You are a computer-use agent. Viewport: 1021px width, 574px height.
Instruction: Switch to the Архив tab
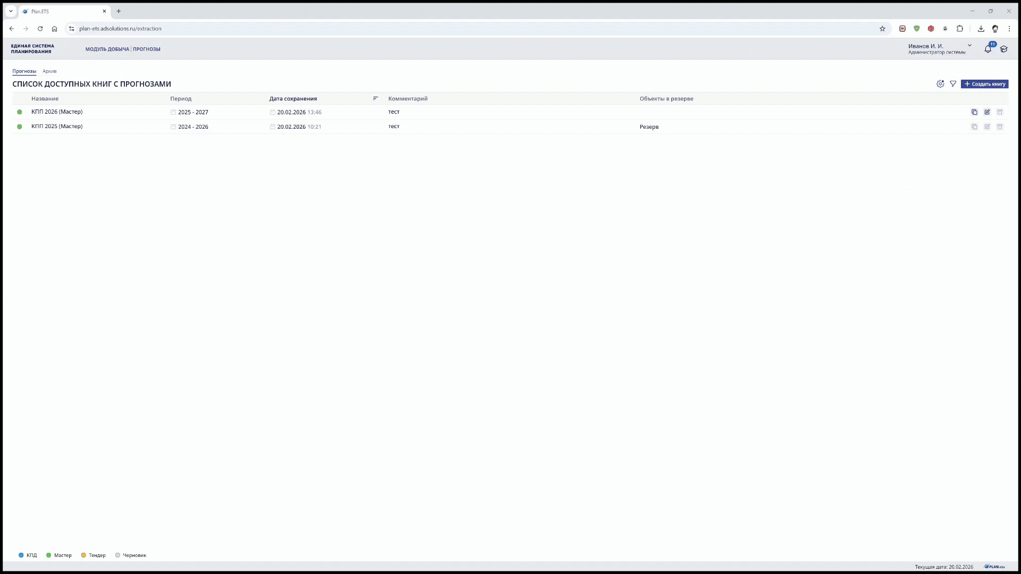tap(49, 71)
